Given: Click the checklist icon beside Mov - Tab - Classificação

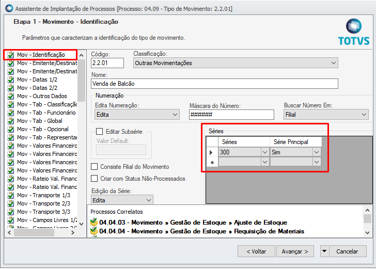Looking at the screenshot, I should (10, 104).
